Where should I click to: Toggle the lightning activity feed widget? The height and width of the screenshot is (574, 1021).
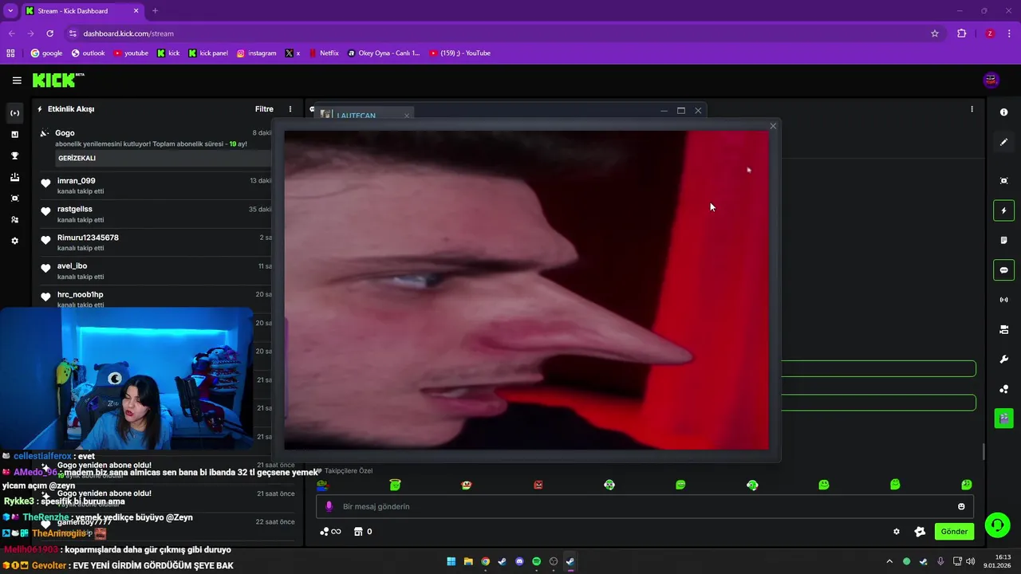point(1003,210)
